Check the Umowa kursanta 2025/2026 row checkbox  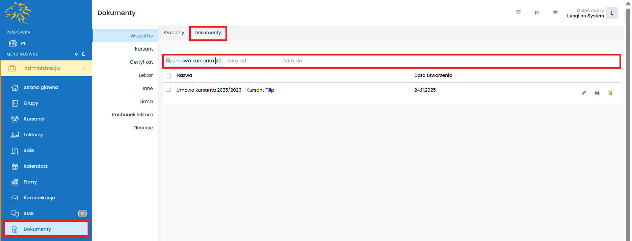pos(169,89)
